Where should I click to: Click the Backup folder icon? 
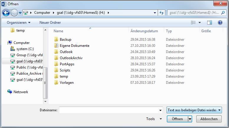coord(56,39)
